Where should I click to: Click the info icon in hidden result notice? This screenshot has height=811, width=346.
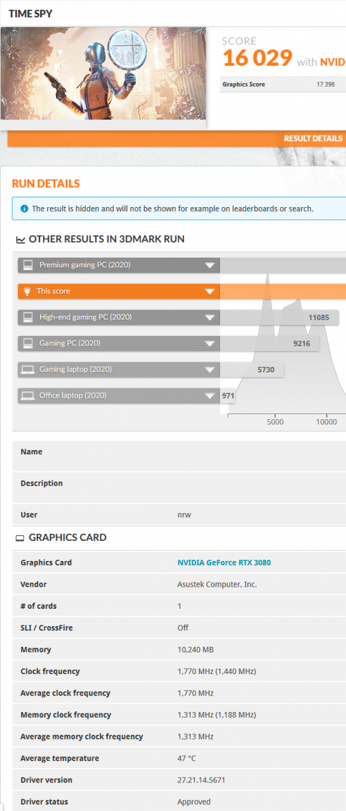(24, 209)
